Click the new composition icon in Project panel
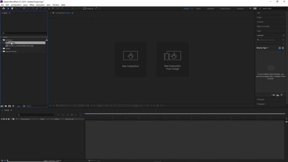 point(9,106)
